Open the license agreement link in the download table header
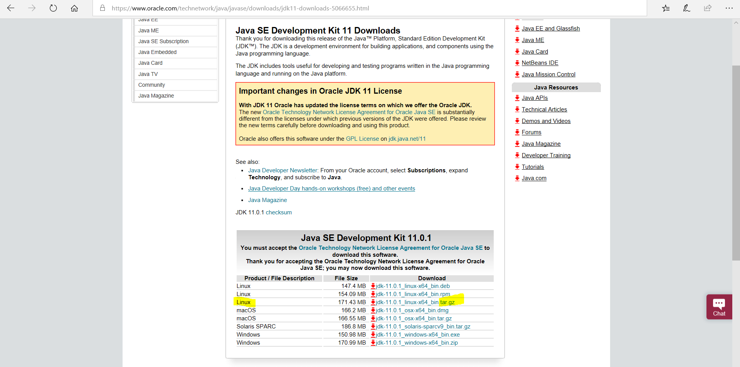The height and width of the screenshot is (367, 740). (x=390, y=248)
